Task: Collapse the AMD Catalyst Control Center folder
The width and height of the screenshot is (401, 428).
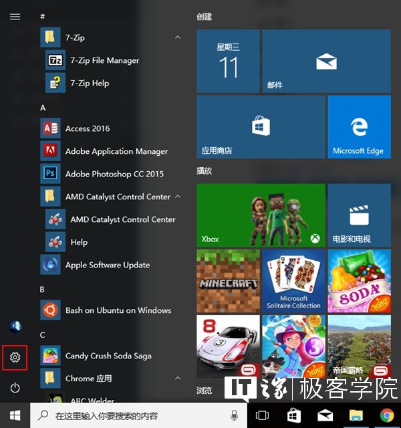Action: pyautogui.click(x=178, y=197)
